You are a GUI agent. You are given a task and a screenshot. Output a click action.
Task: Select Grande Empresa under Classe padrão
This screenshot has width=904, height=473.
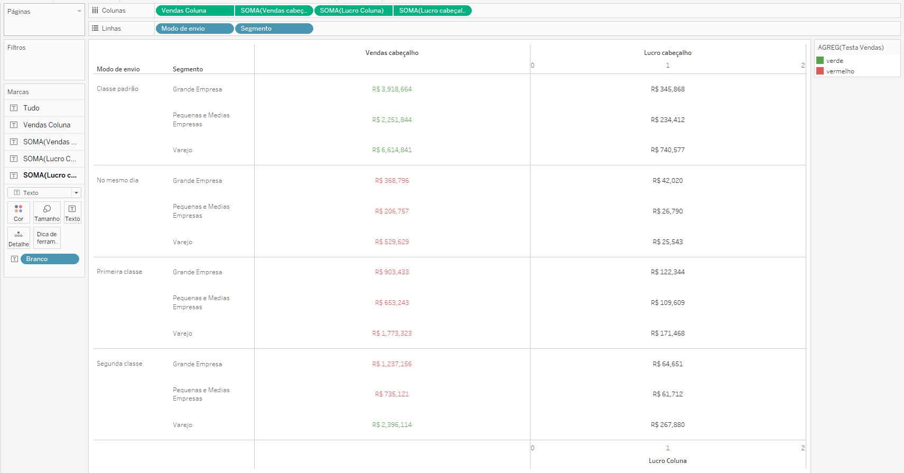198,89
